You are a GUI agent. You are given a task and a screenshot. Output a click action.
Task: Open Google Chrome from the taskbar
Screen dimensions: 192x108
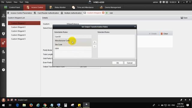[45, 105]
